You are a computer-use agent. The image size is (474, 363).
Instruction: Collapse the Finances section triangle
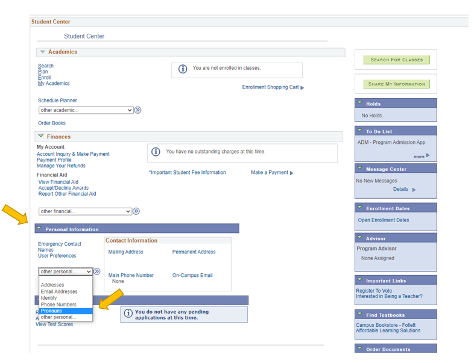[41, 137]
